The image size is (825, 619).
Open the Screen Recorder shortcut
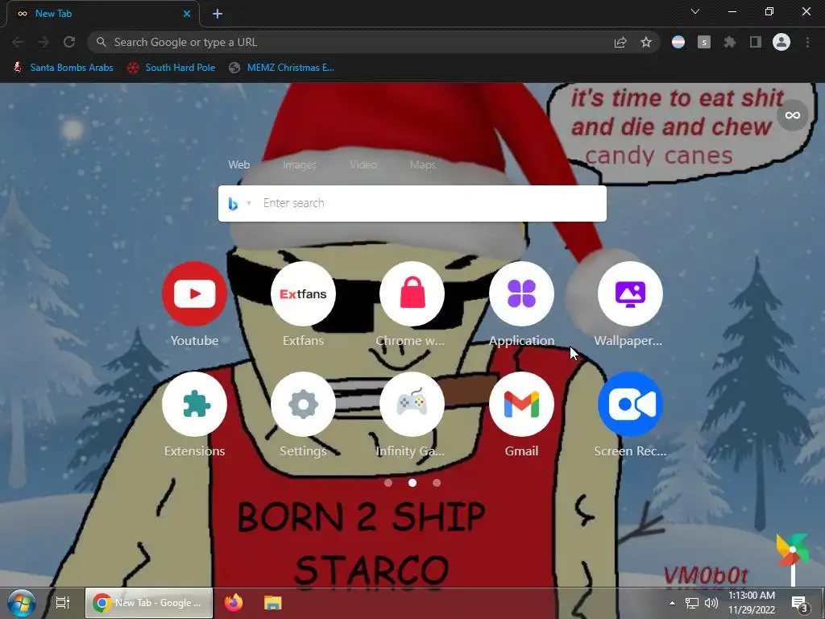(630, 405)
